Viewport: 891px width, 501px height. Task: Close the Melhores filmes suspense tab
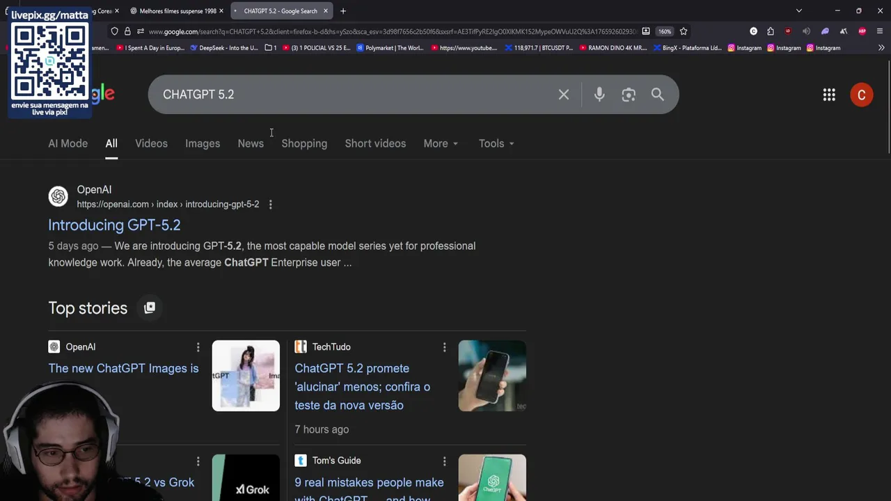click(221, 11)
